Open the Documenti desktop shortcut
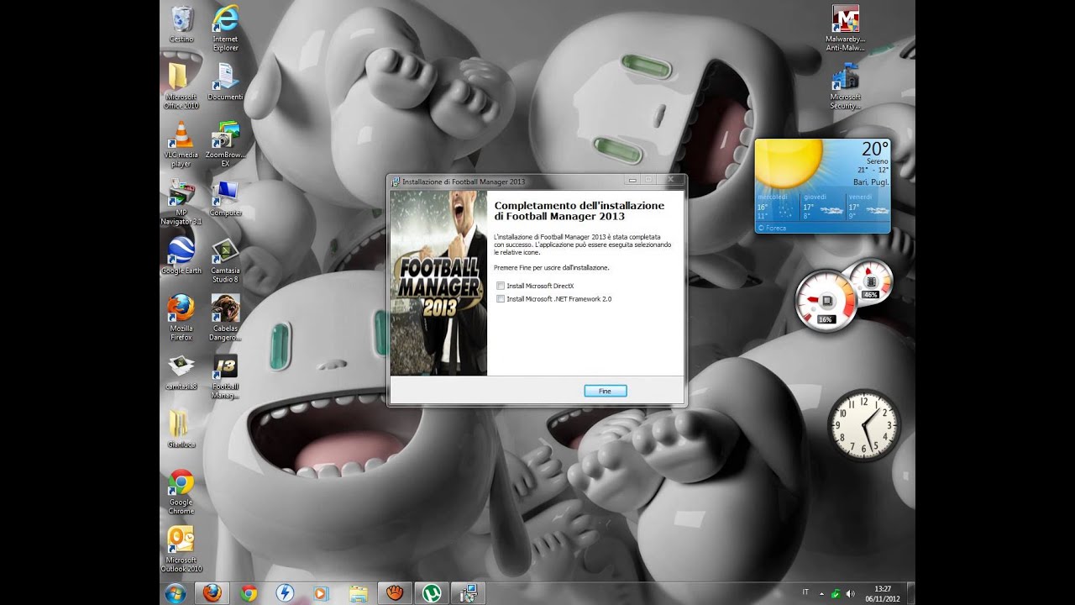 click(225, 81)
